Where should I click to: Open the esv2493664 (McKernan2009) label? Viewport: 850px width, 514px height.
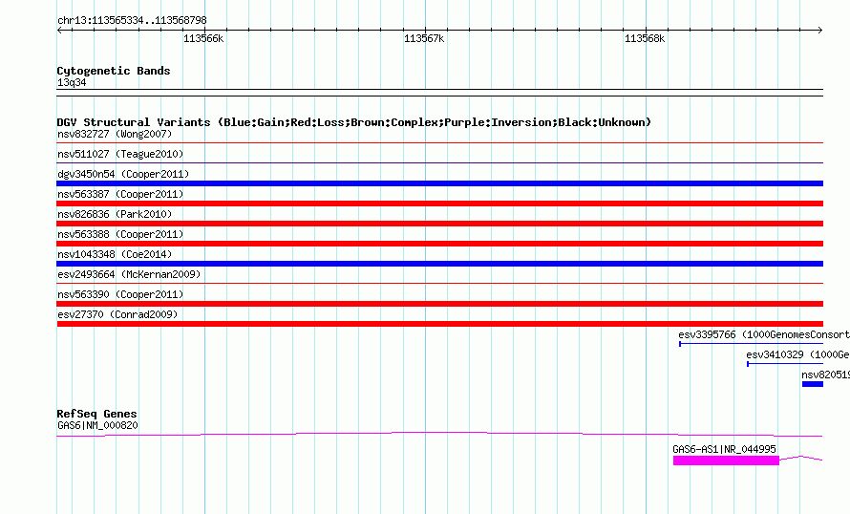[x=129, y=274]
